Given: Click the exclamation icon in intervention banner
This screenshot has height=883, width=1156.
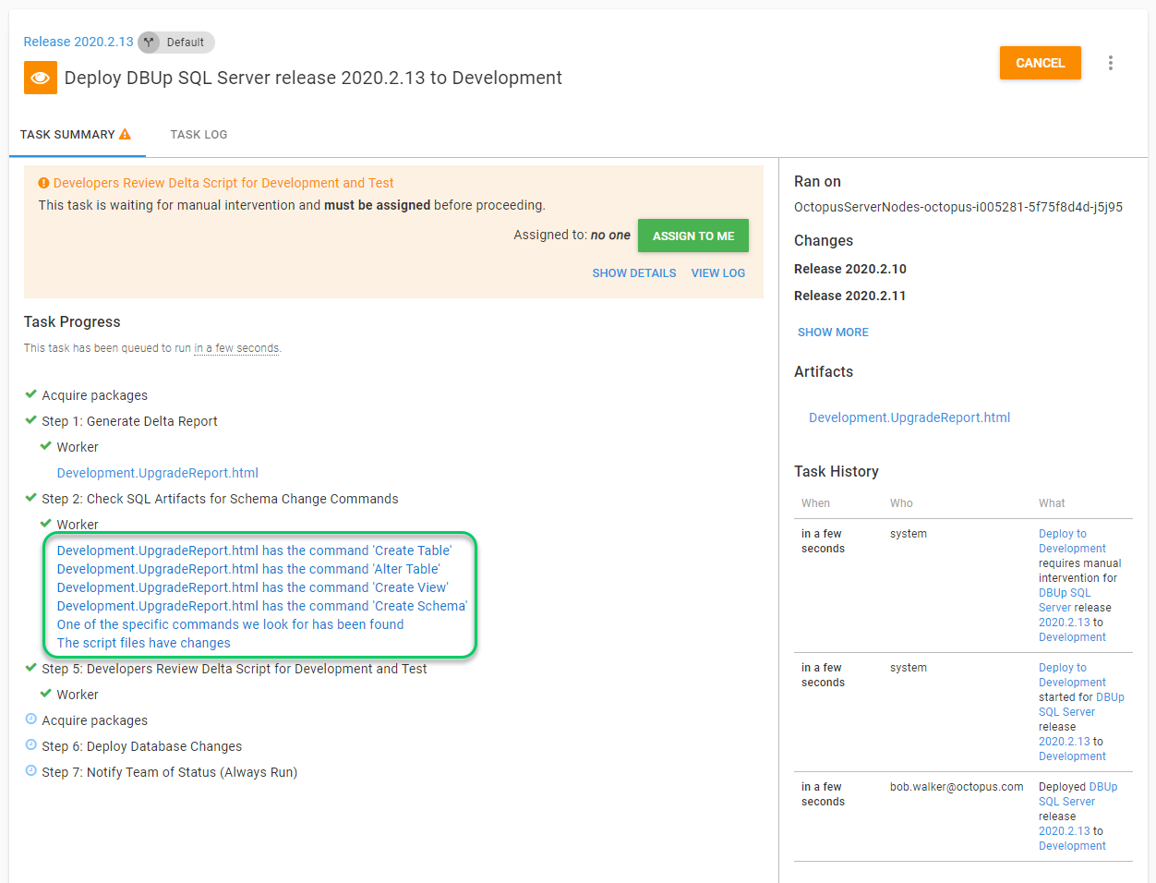Looking at the screenshot, I should coord(43,183).
